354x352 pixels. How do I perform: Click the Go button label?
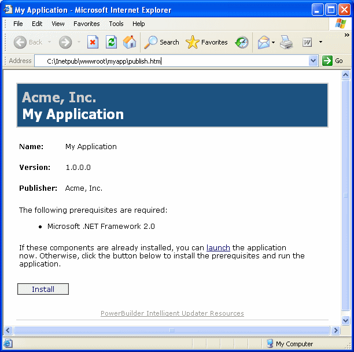point(339,61)
